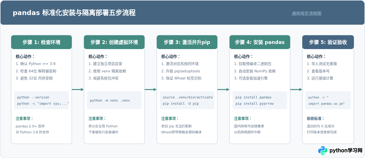Select the '步骤 5: 验证验收' header
This screenshot has width=365, height=158.
tap(328, 42)
